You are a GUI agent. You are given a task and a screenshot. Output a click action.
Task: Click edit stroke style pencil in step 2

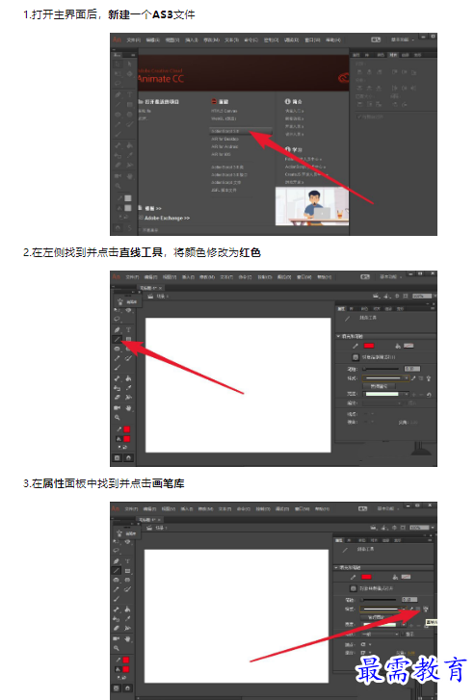413,378
